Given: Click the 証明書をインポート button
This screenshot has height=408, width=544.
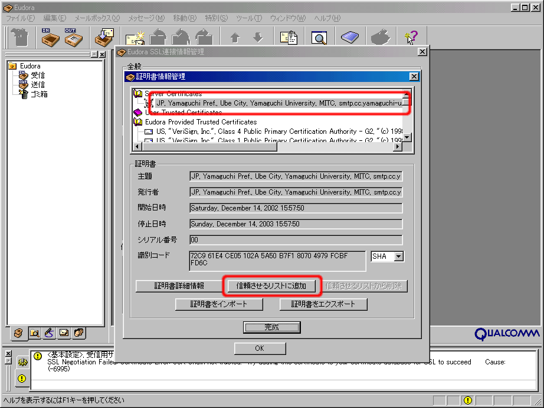Looking at the screenshot, I should point(219,304).
